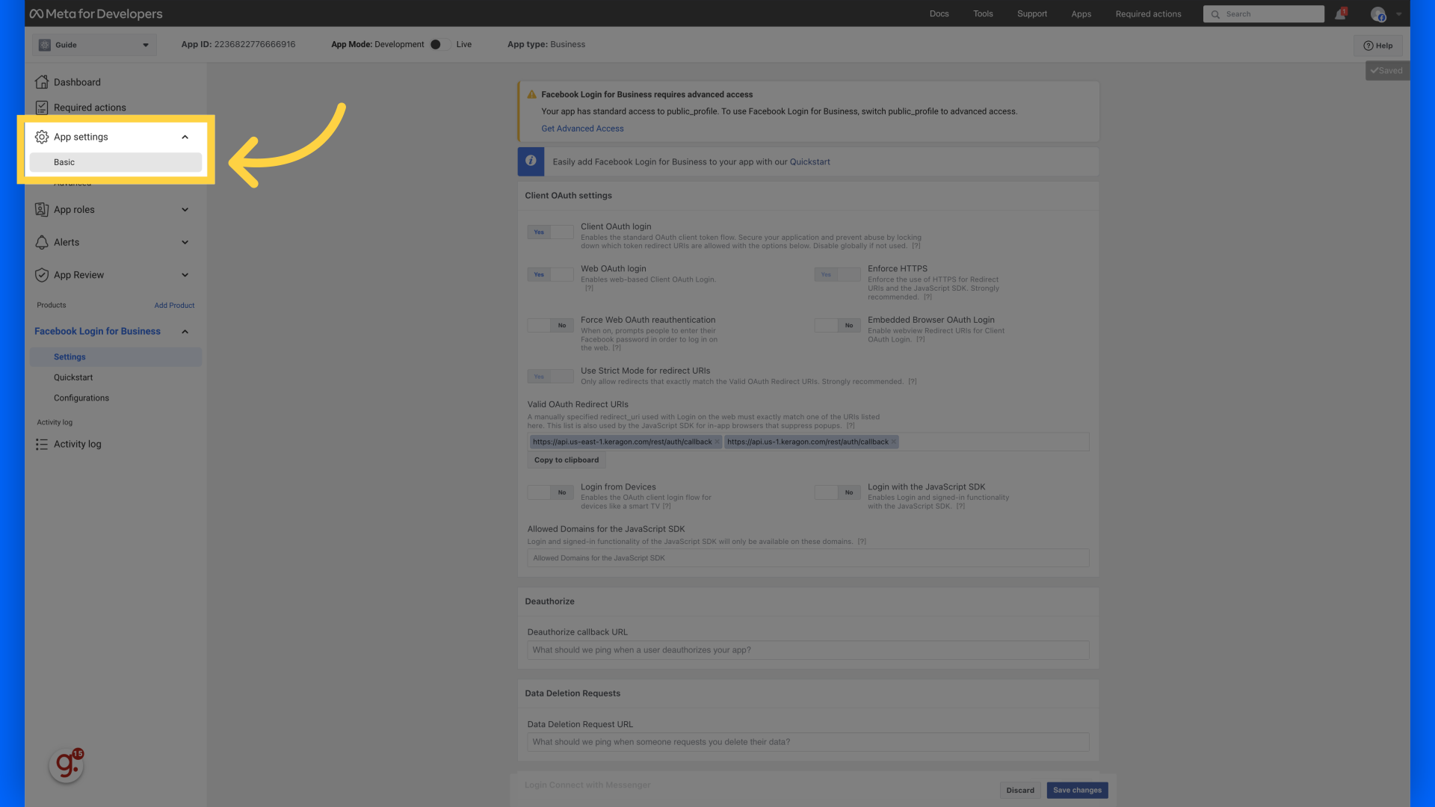Collapse Facebook Login for Business chevron
The image size is (1435, 807).
point(185,332)
